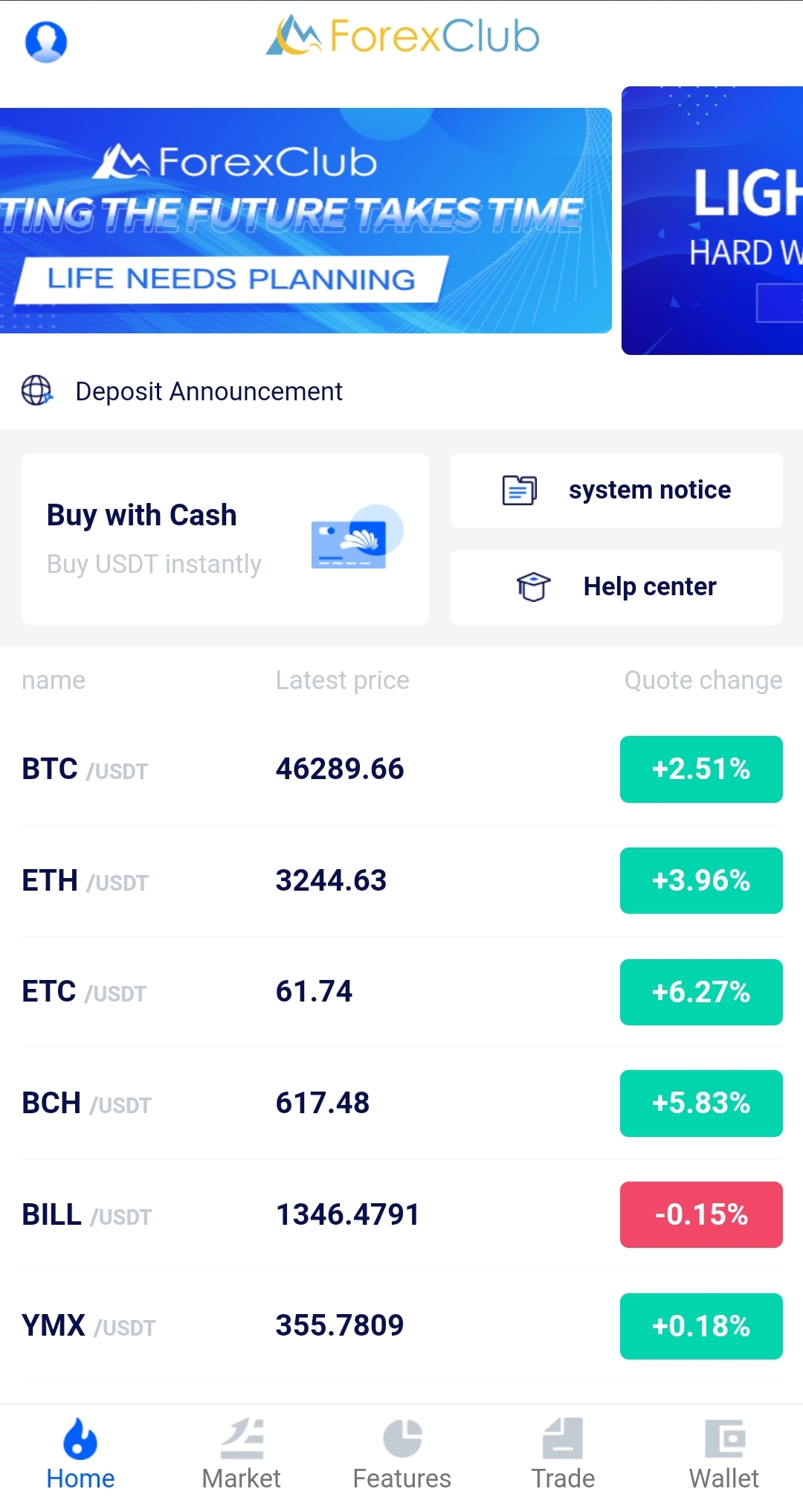The image size is (803, 1512).
Task: Tap the Home flame icon
Action: click(x=80, y=1438)
